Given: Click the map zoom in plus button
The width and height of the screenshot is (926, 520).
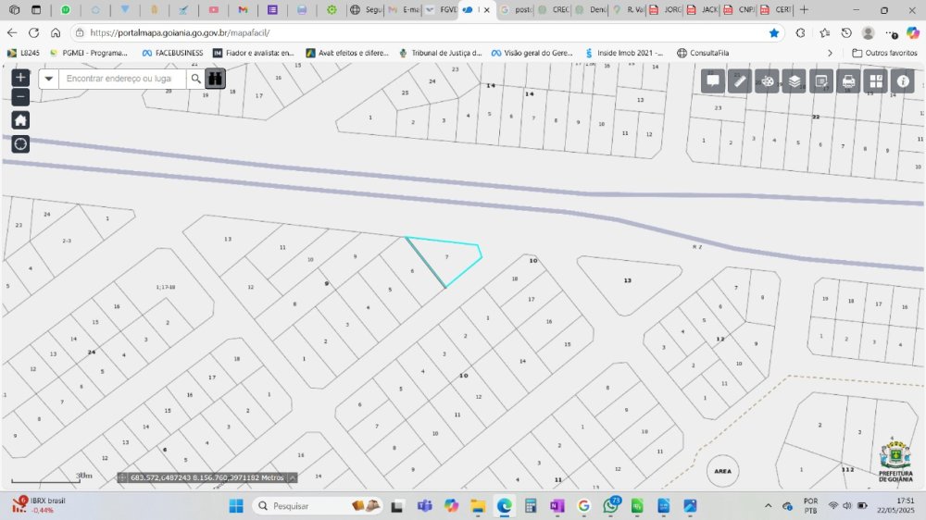Looking at the screenshot, I should coord(20,78).
